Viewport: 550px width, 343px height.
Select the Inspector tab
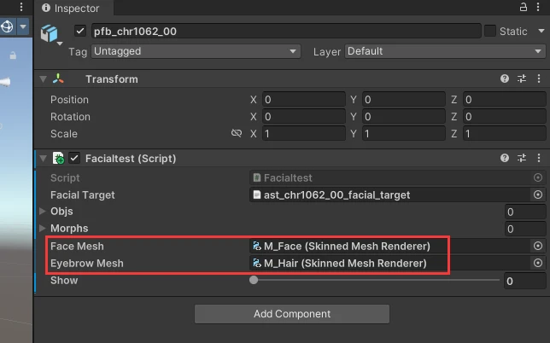[73, 8]
